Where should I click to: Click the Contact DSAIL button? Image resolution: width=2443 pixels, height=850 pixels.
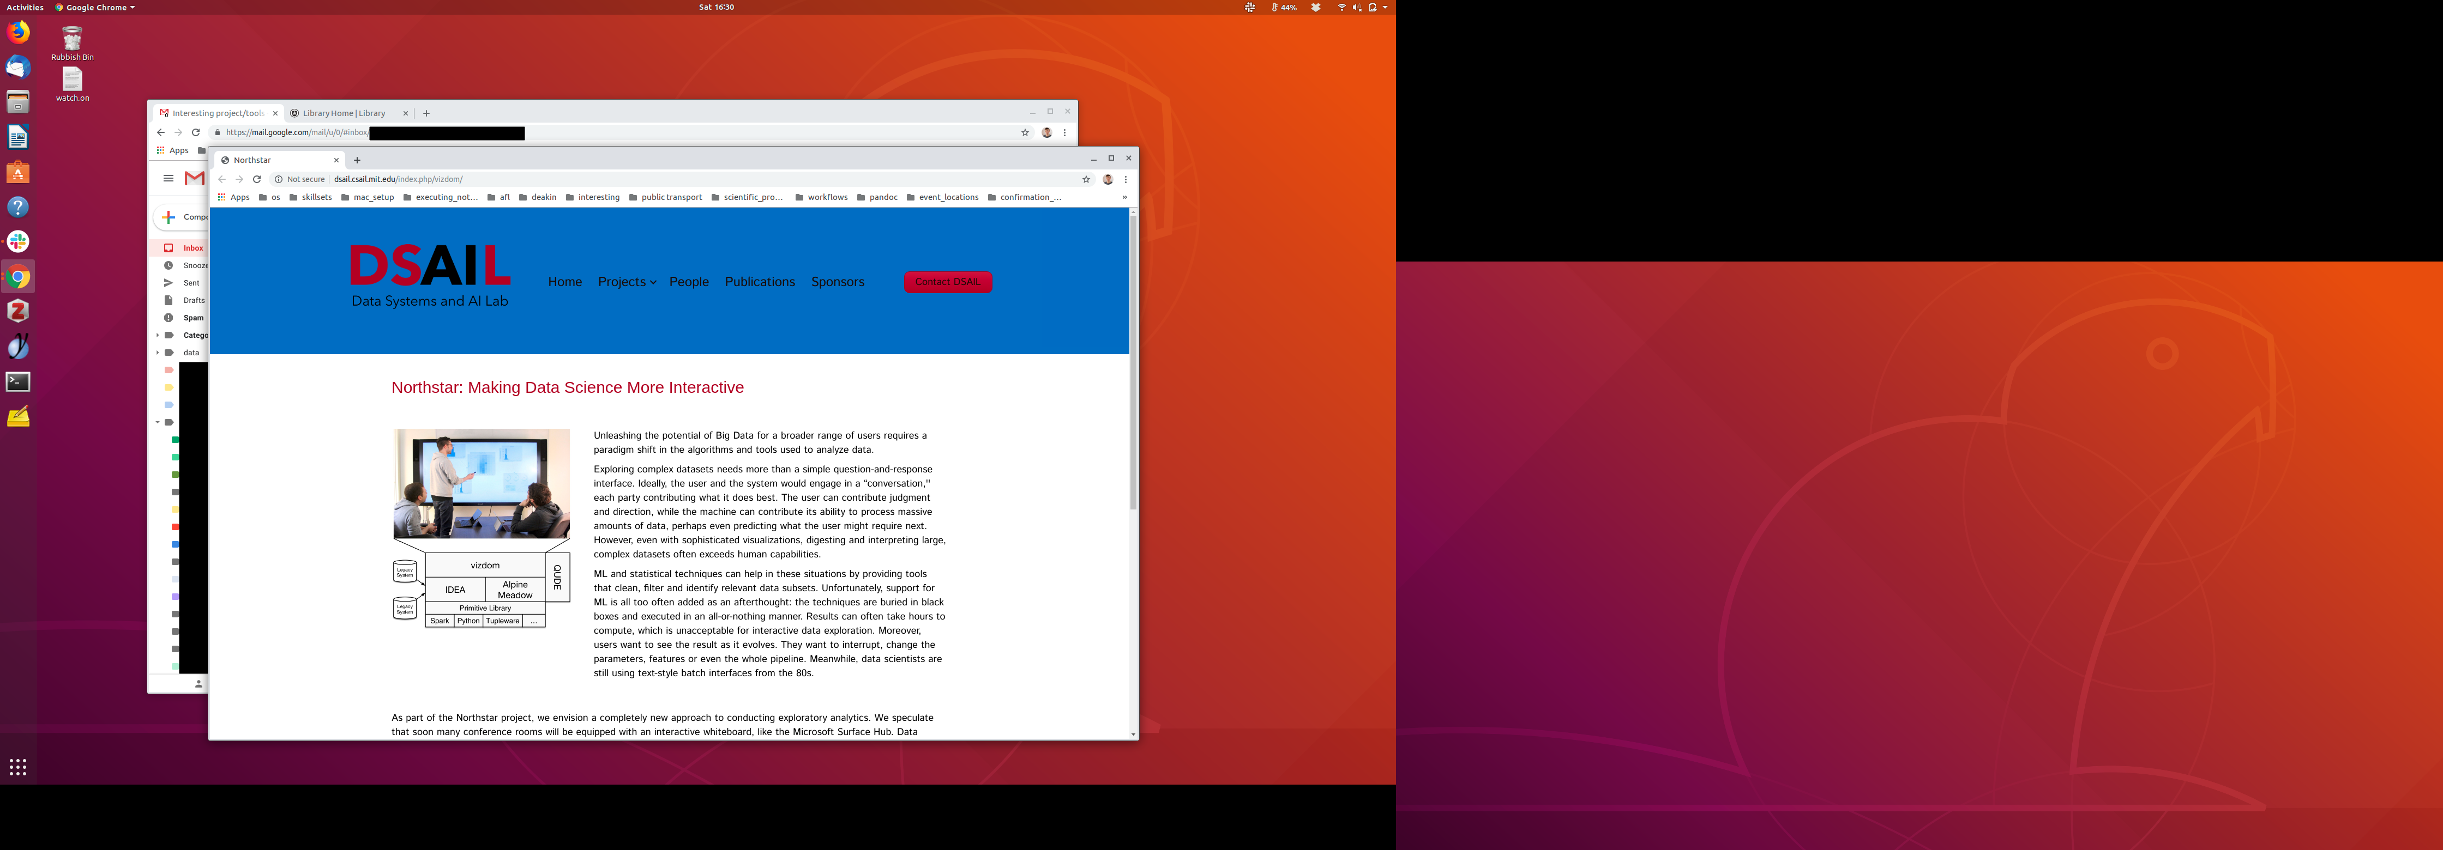(947, 282)
